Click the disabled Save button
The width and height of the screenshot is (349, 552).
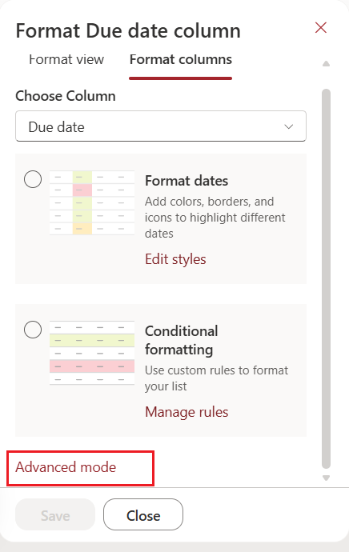tap(55, 514)
